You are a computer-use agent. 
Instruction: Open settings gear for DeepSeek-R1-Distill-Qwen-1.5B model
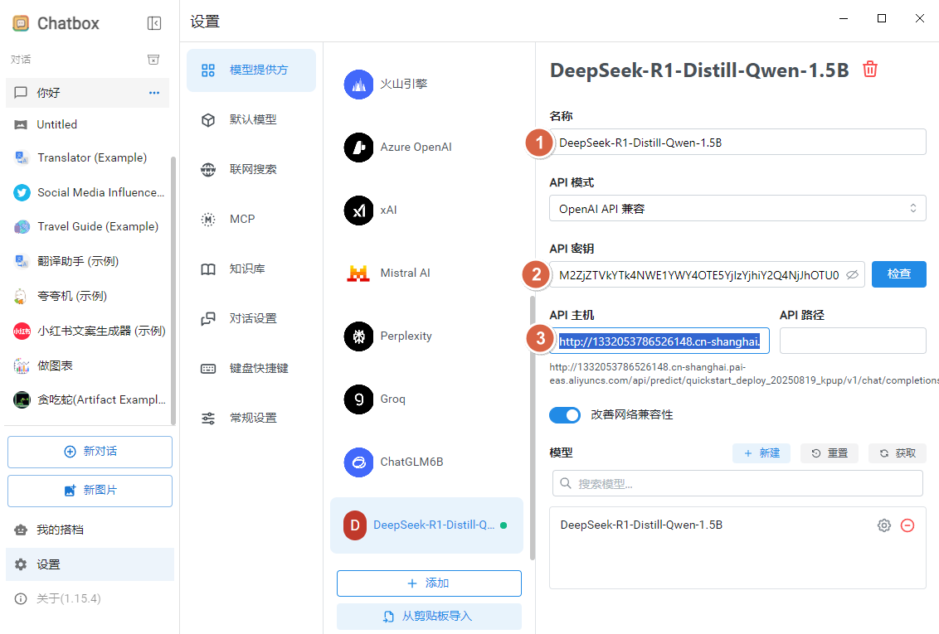[884, 525]
